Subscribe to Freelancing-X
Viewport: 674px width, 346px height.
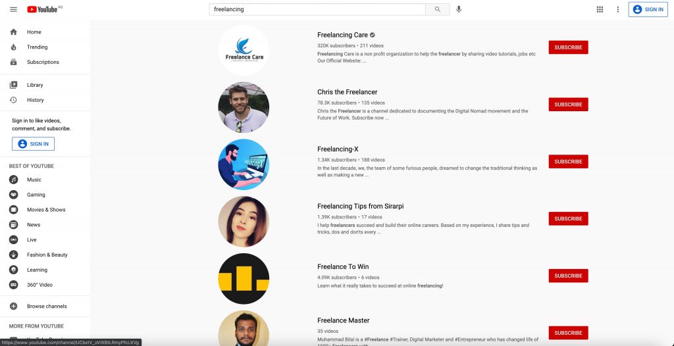568,162
